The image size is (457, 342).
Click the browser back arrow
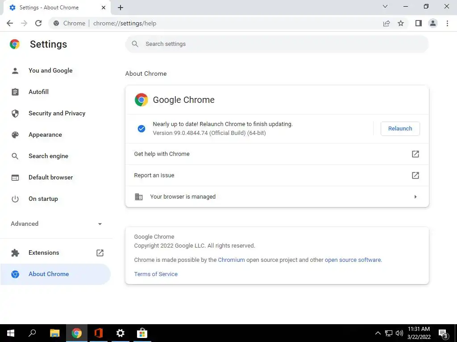(x=10, y=23)
